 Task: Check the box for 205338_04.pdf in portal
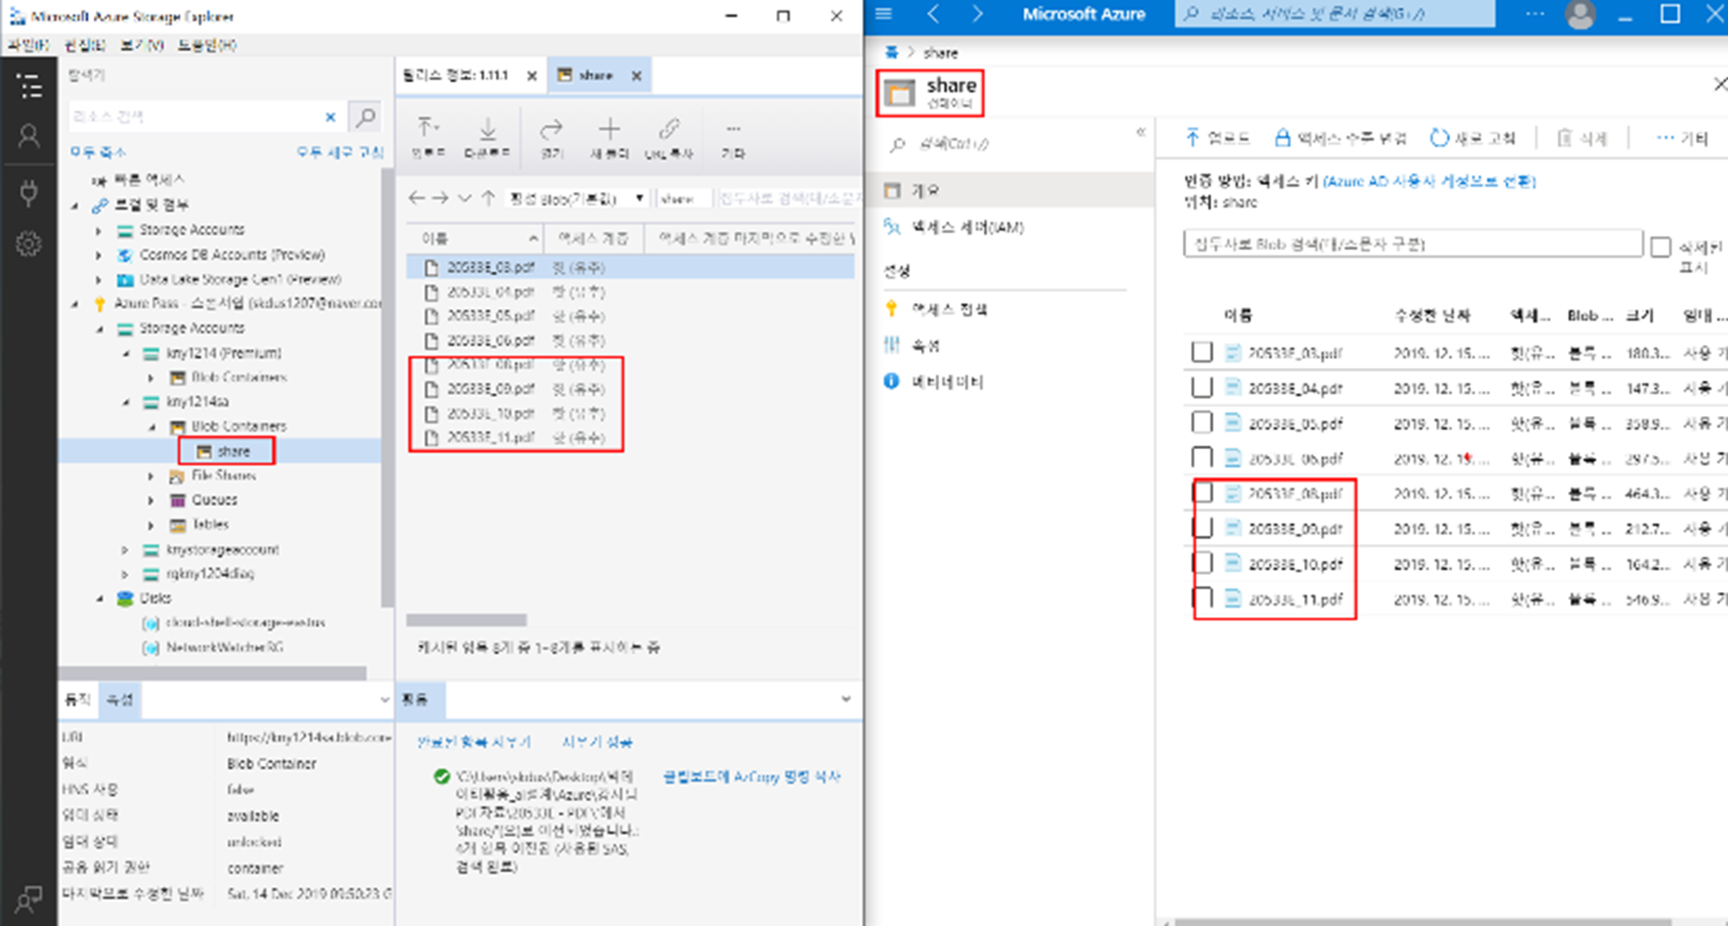coord(1202,388)
